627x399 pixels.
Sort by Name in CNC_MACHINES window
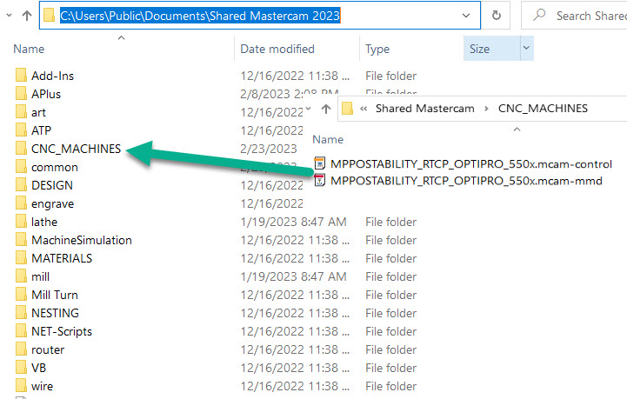click(328, 139)
